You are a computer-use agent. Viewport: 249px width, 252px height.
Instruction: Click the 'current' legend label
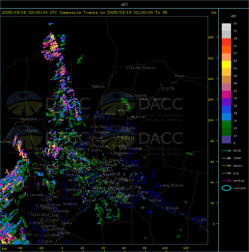point(240,188)
